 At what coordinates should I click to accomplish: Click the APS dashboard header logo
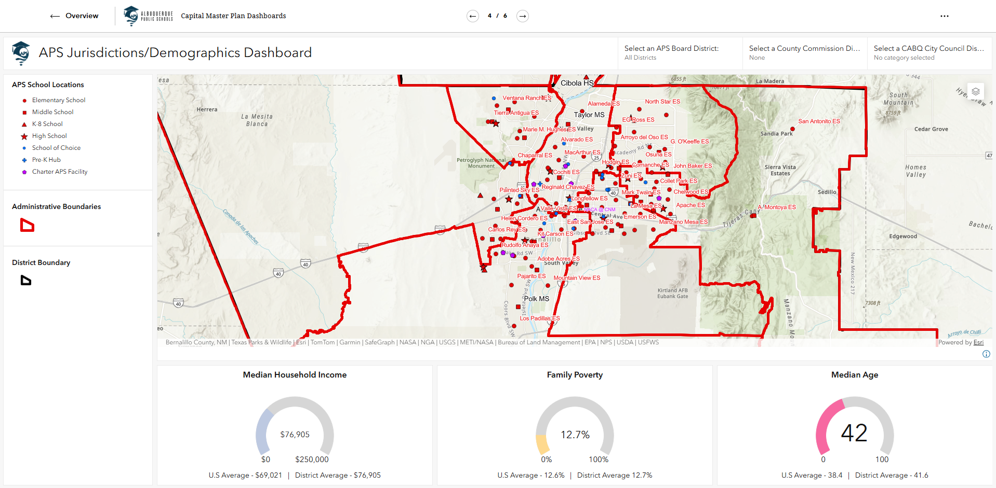tap(21, 53)
